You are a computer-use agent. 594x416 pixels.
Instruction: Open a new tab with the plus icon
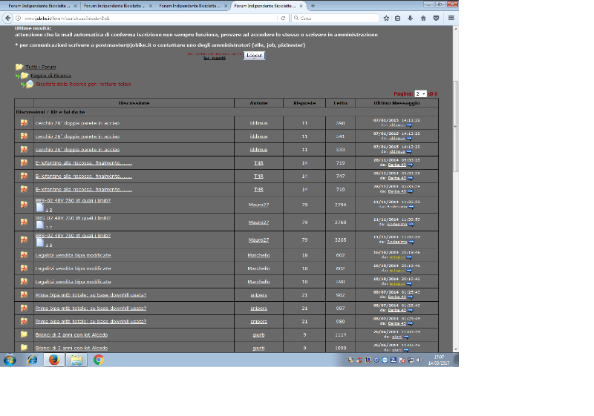click(x=313, y=6)
